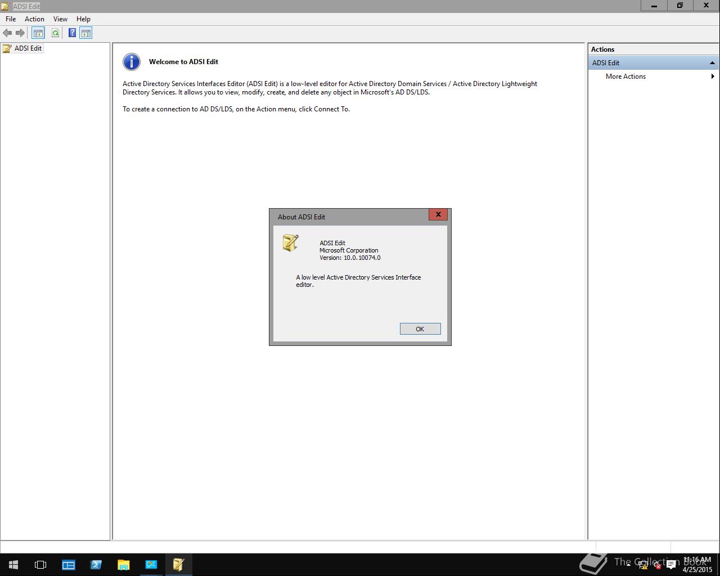Close the About ADSI Edit dialog
The height and width of the screenshot is (576, 720).
click(438, 214)
